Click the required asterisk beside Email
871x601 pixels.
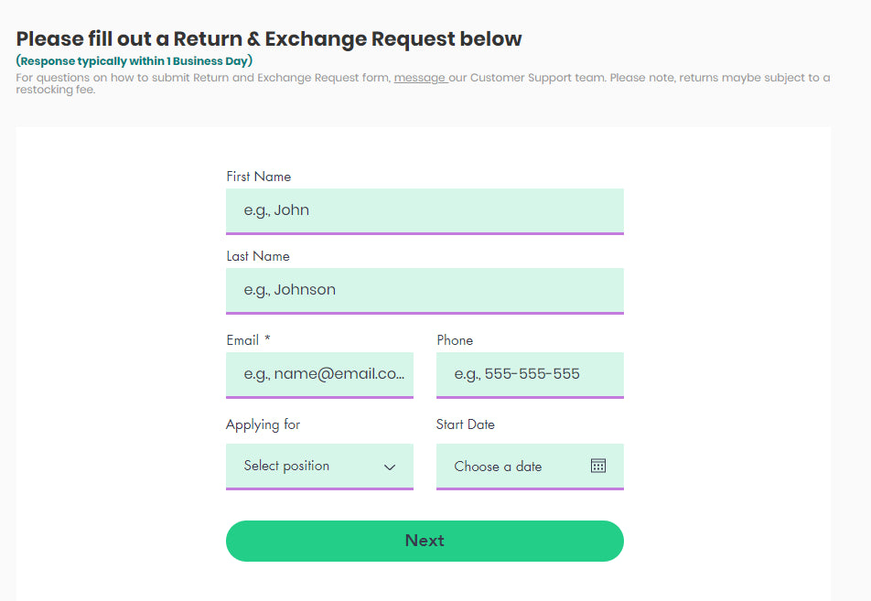tap(267, 339)
